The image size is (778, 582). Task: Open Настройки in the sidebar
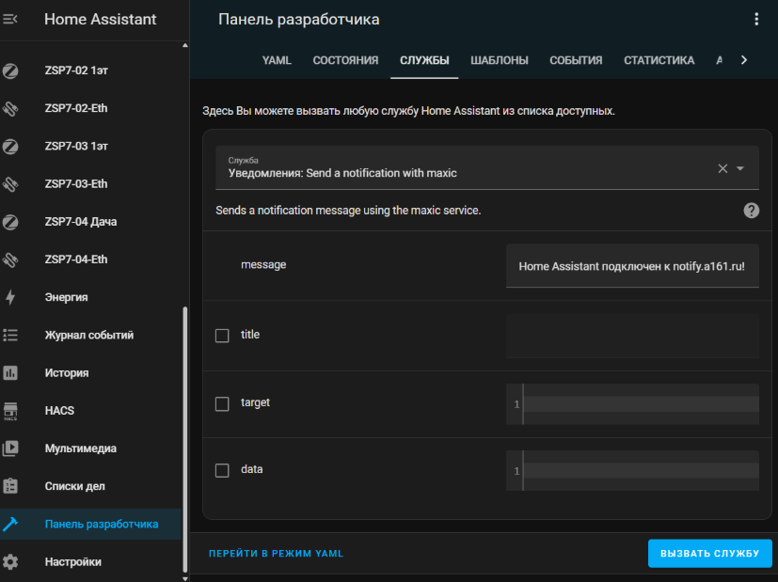92,561
